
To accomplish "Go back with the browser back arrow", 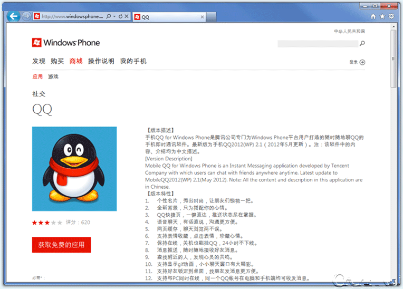I will point(13,16).
